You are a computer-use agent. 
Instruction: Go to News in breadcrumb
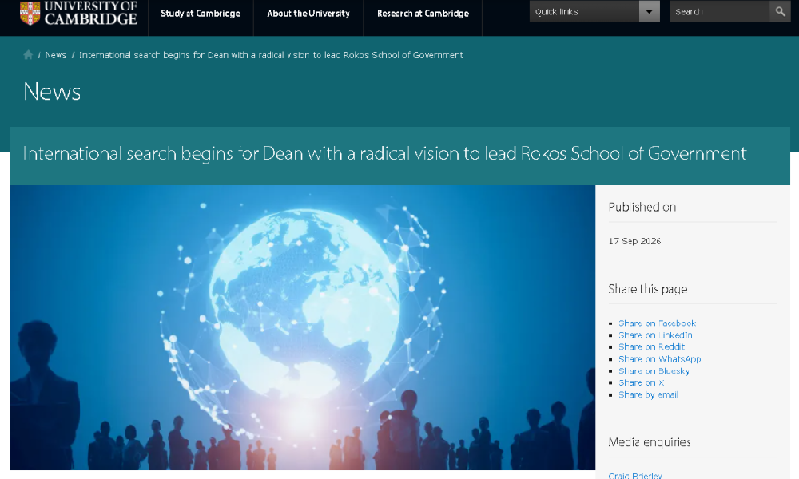[x=56, y=55]
